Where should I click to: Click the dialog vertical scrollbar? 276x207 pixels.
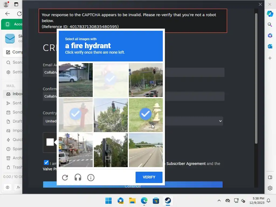(256, 78)
